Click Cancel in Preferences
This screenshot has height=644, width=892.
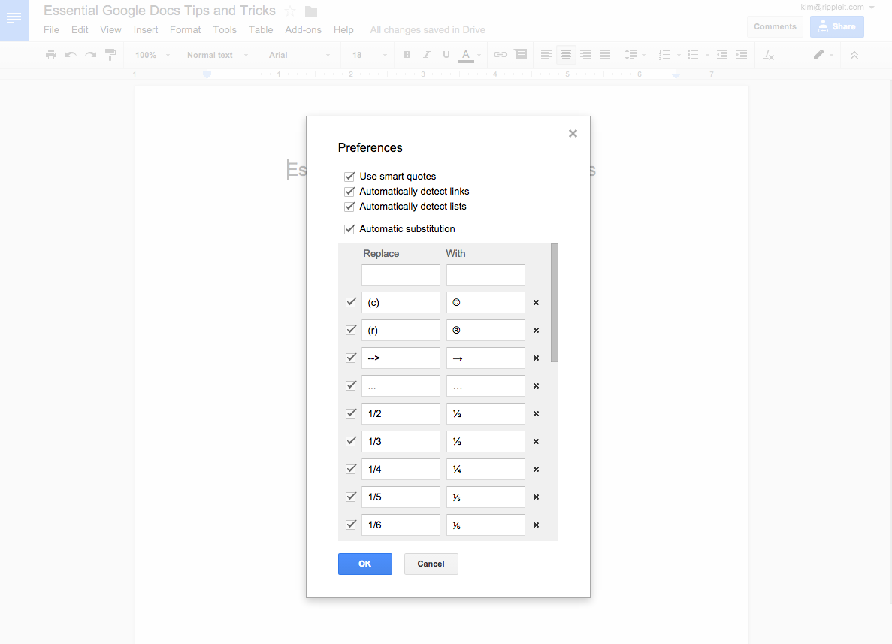click(431, 564)
